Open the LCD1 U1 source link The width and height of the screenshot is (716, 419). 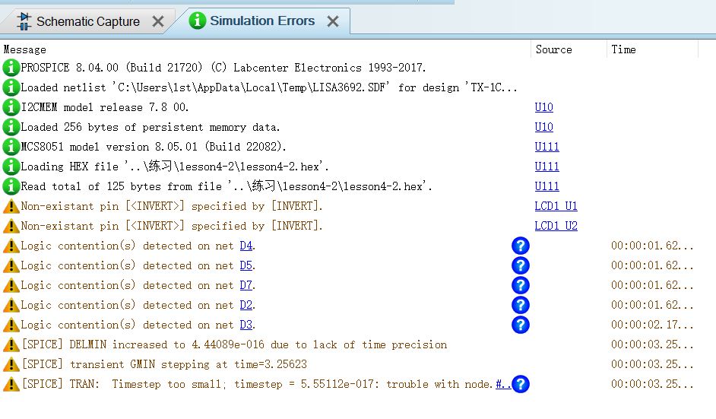pos(556,206)
